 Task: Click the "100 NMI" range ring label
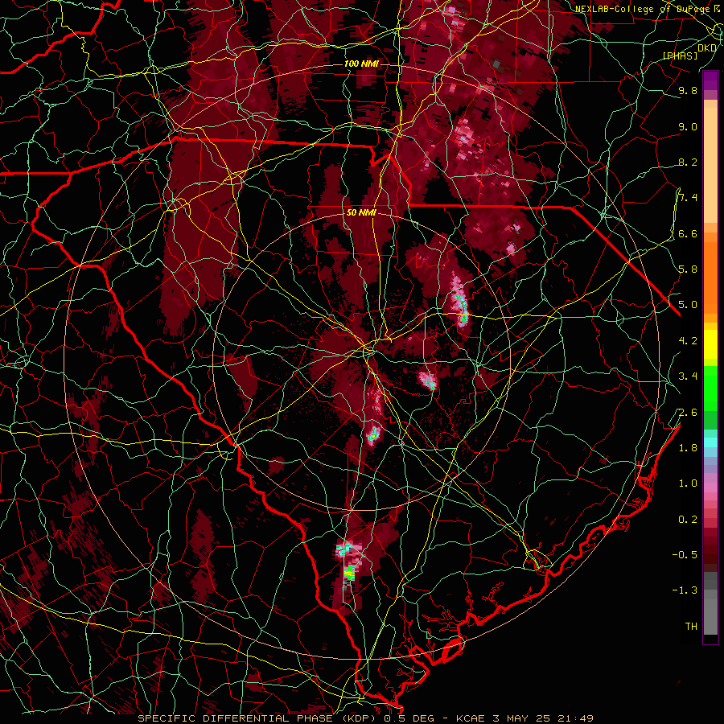361,64
